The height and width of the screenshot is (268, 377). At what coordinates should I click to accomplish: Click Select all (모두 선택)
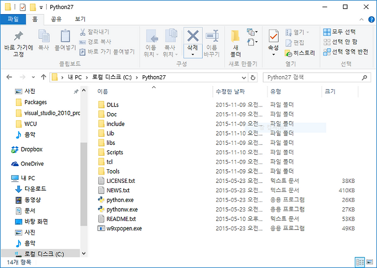[x=339, y=32]
